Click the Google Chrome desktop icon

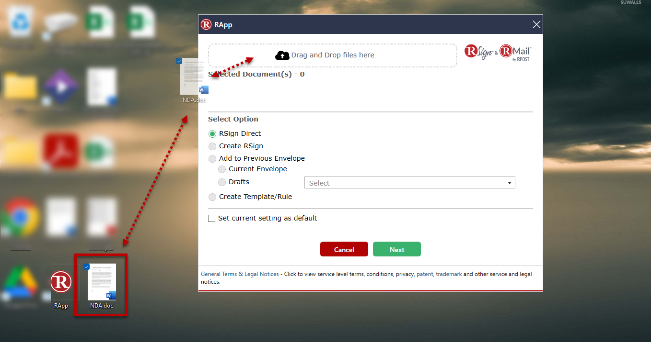pyautogui.click(x=20, y=218)
